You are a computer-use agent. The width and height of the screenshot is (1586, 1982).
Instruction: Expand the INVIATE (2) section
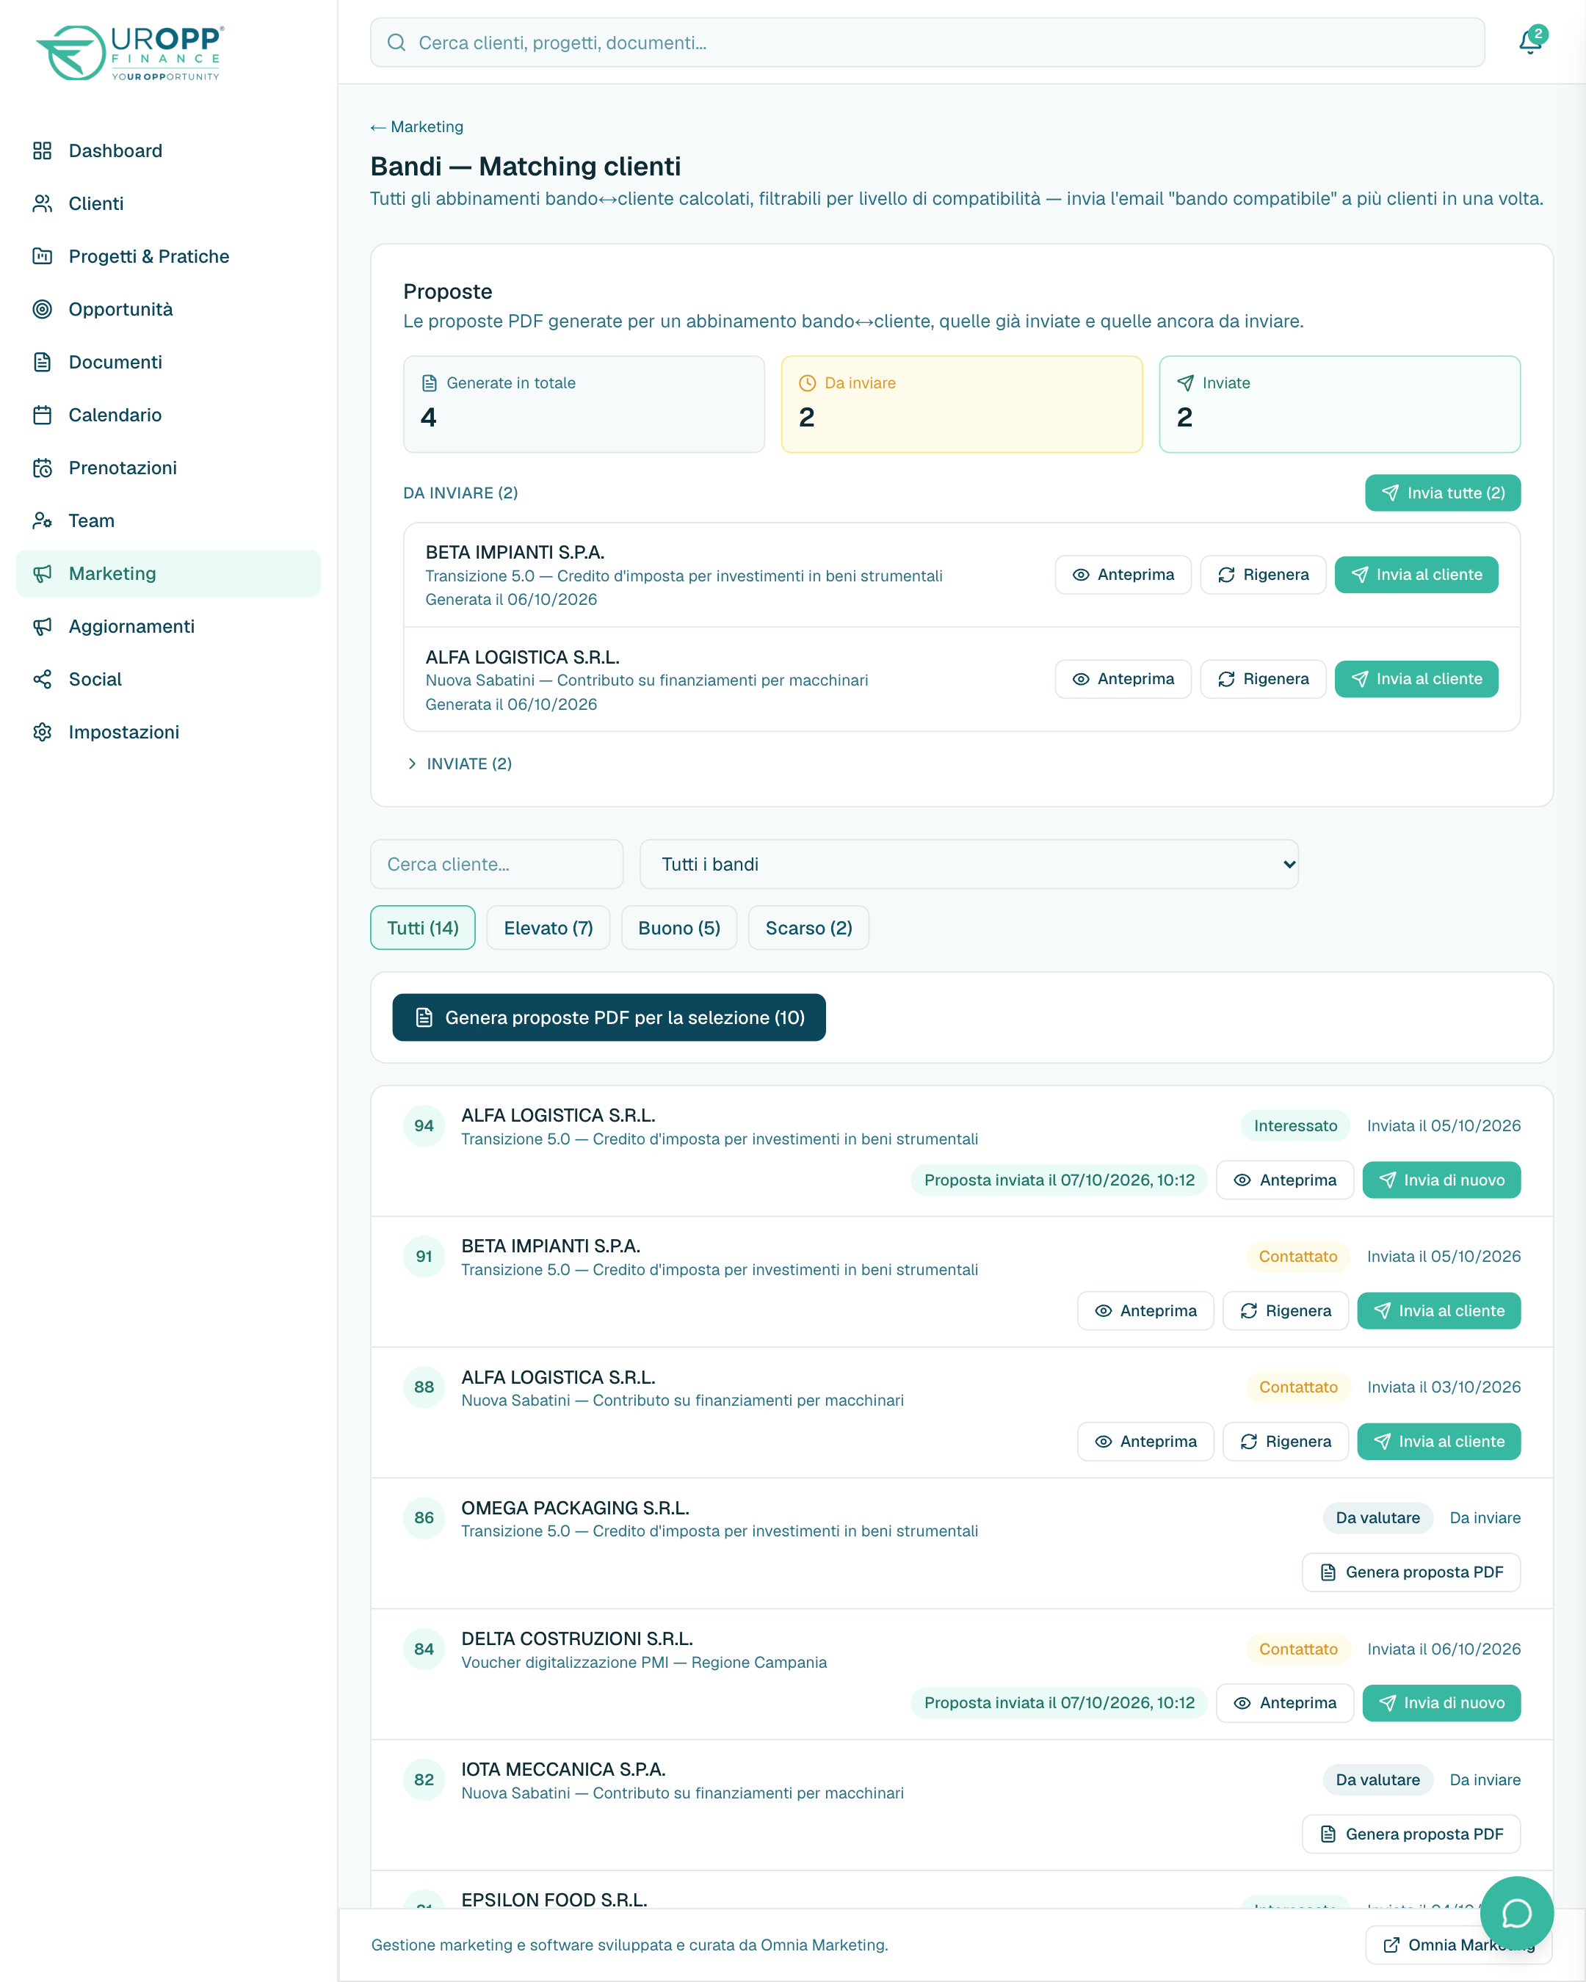coord(459,764)
